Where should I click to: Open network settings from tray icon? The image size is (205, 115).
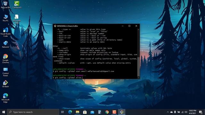click(182, 112)
